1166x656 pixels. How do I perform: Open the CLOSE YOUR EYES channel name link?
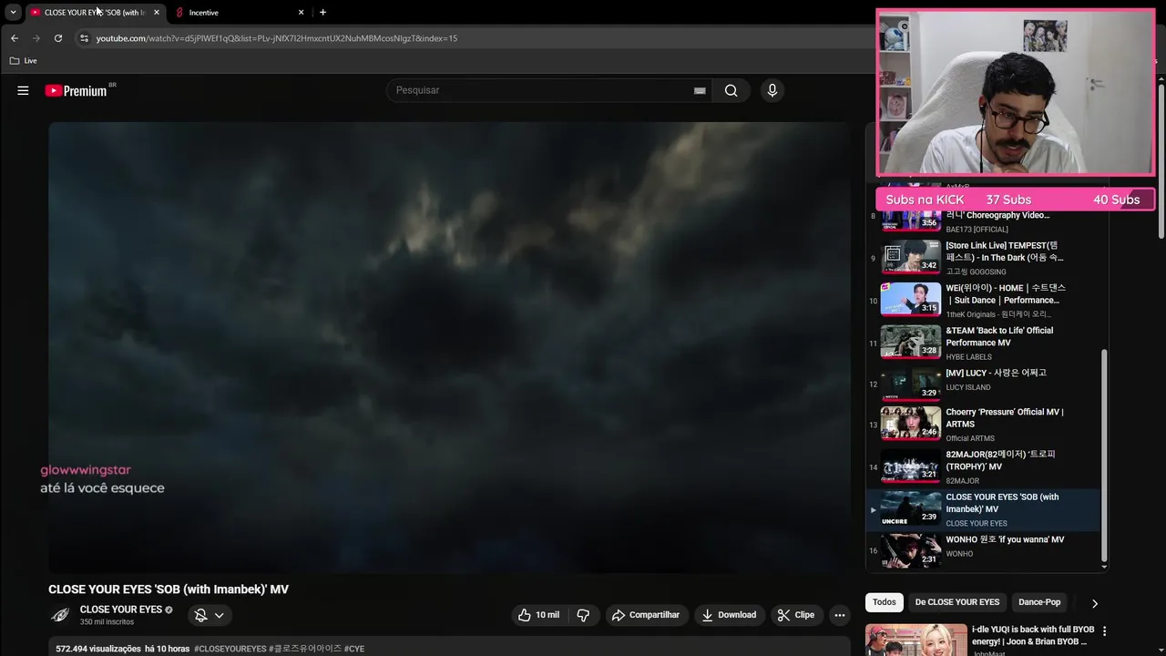tap(121, 610)
